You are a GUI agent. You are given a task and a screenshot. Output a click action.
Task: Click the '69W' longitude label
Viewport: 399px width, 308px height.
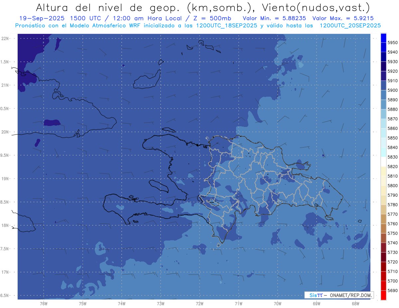(317, 303)
